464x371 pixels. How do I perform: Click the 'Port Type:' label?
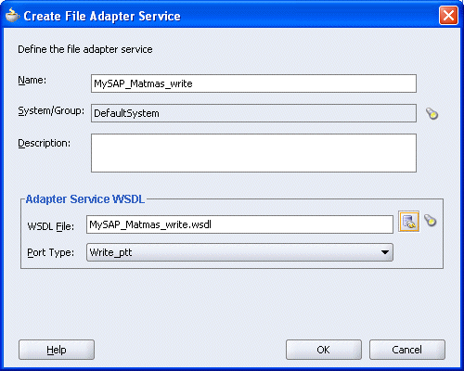(x=51, y=252)
